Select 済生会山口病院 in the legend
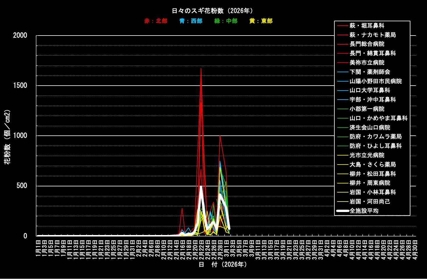The height and width of the screenshot is (279, 427). pyautogui.click(x=370, y=128)
